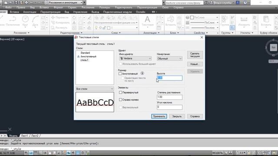Image resolution: width=278 pixels, height=156 pixels.
Task: Click the Применить button
Action: click(x=159, y=116)
